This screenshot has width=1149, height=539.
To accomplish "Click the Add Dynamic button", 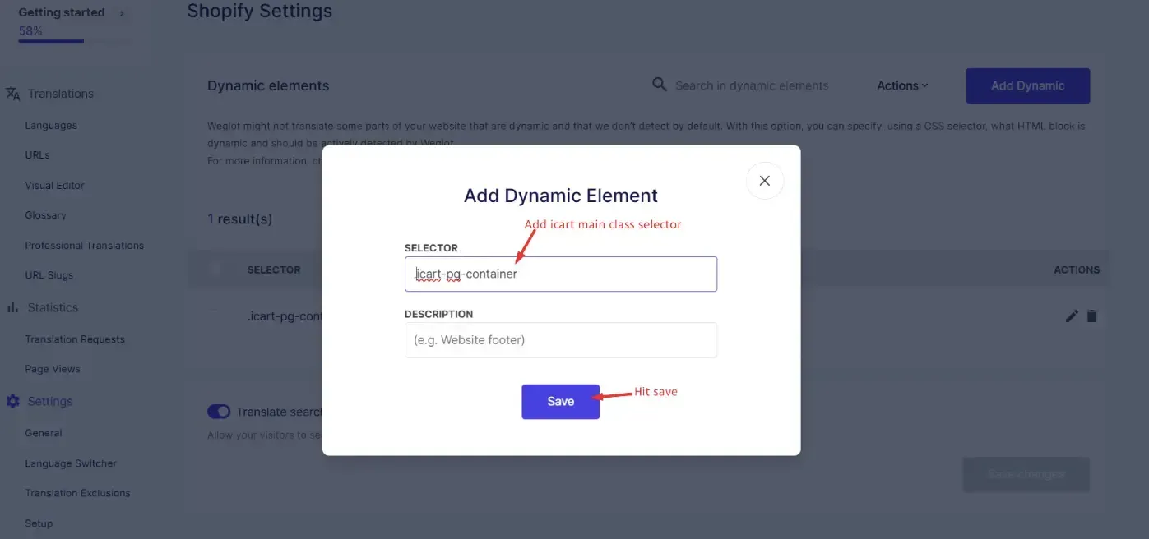I will click(x=1027, y=85).
